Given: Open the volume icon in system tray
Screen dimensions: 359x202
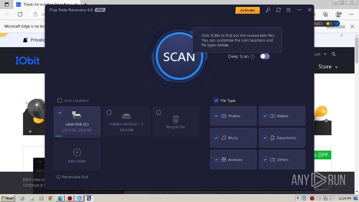Looking at the screenshot, I should 319,198.
